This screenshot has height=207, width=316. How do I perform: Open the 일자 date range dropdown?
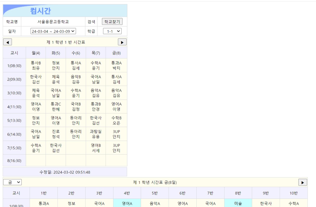[x=53, y=31]
